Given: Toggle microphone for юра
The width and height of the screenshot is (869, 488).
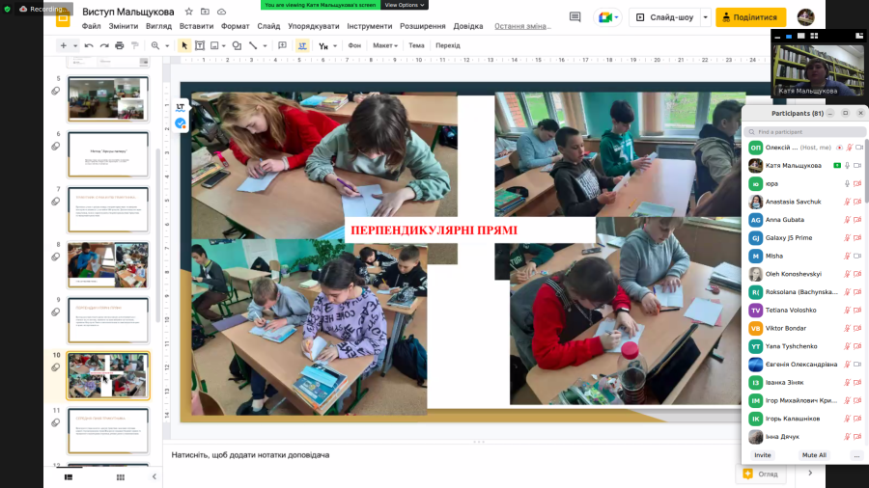Looking at the screenshot, I should [847, 183].
